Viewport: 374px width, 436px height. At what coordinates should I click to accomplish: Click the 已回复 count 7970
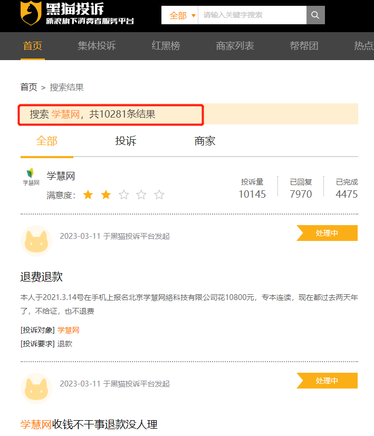click(301, 194)
